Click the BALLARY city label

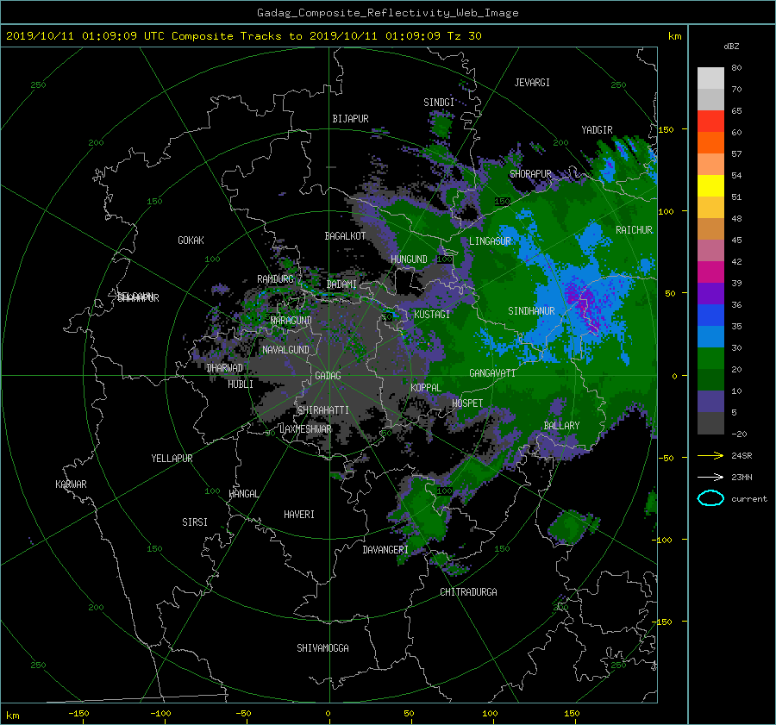click(x=561, y=426)
